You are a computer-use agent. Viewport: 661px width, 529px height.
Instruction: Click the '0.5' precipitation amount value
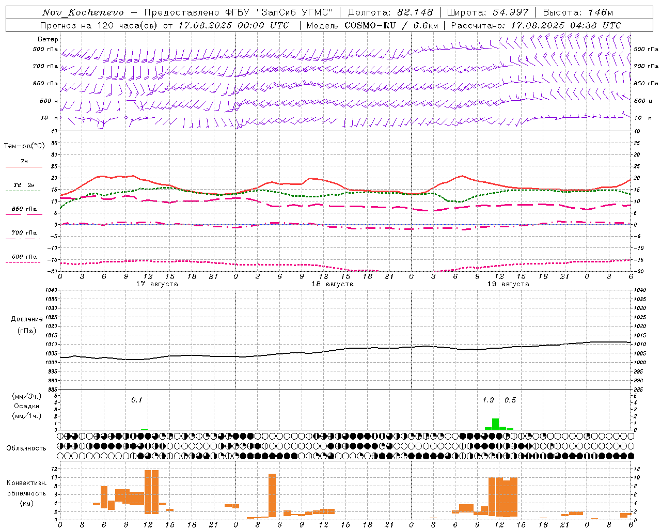[x=510, y=400]
